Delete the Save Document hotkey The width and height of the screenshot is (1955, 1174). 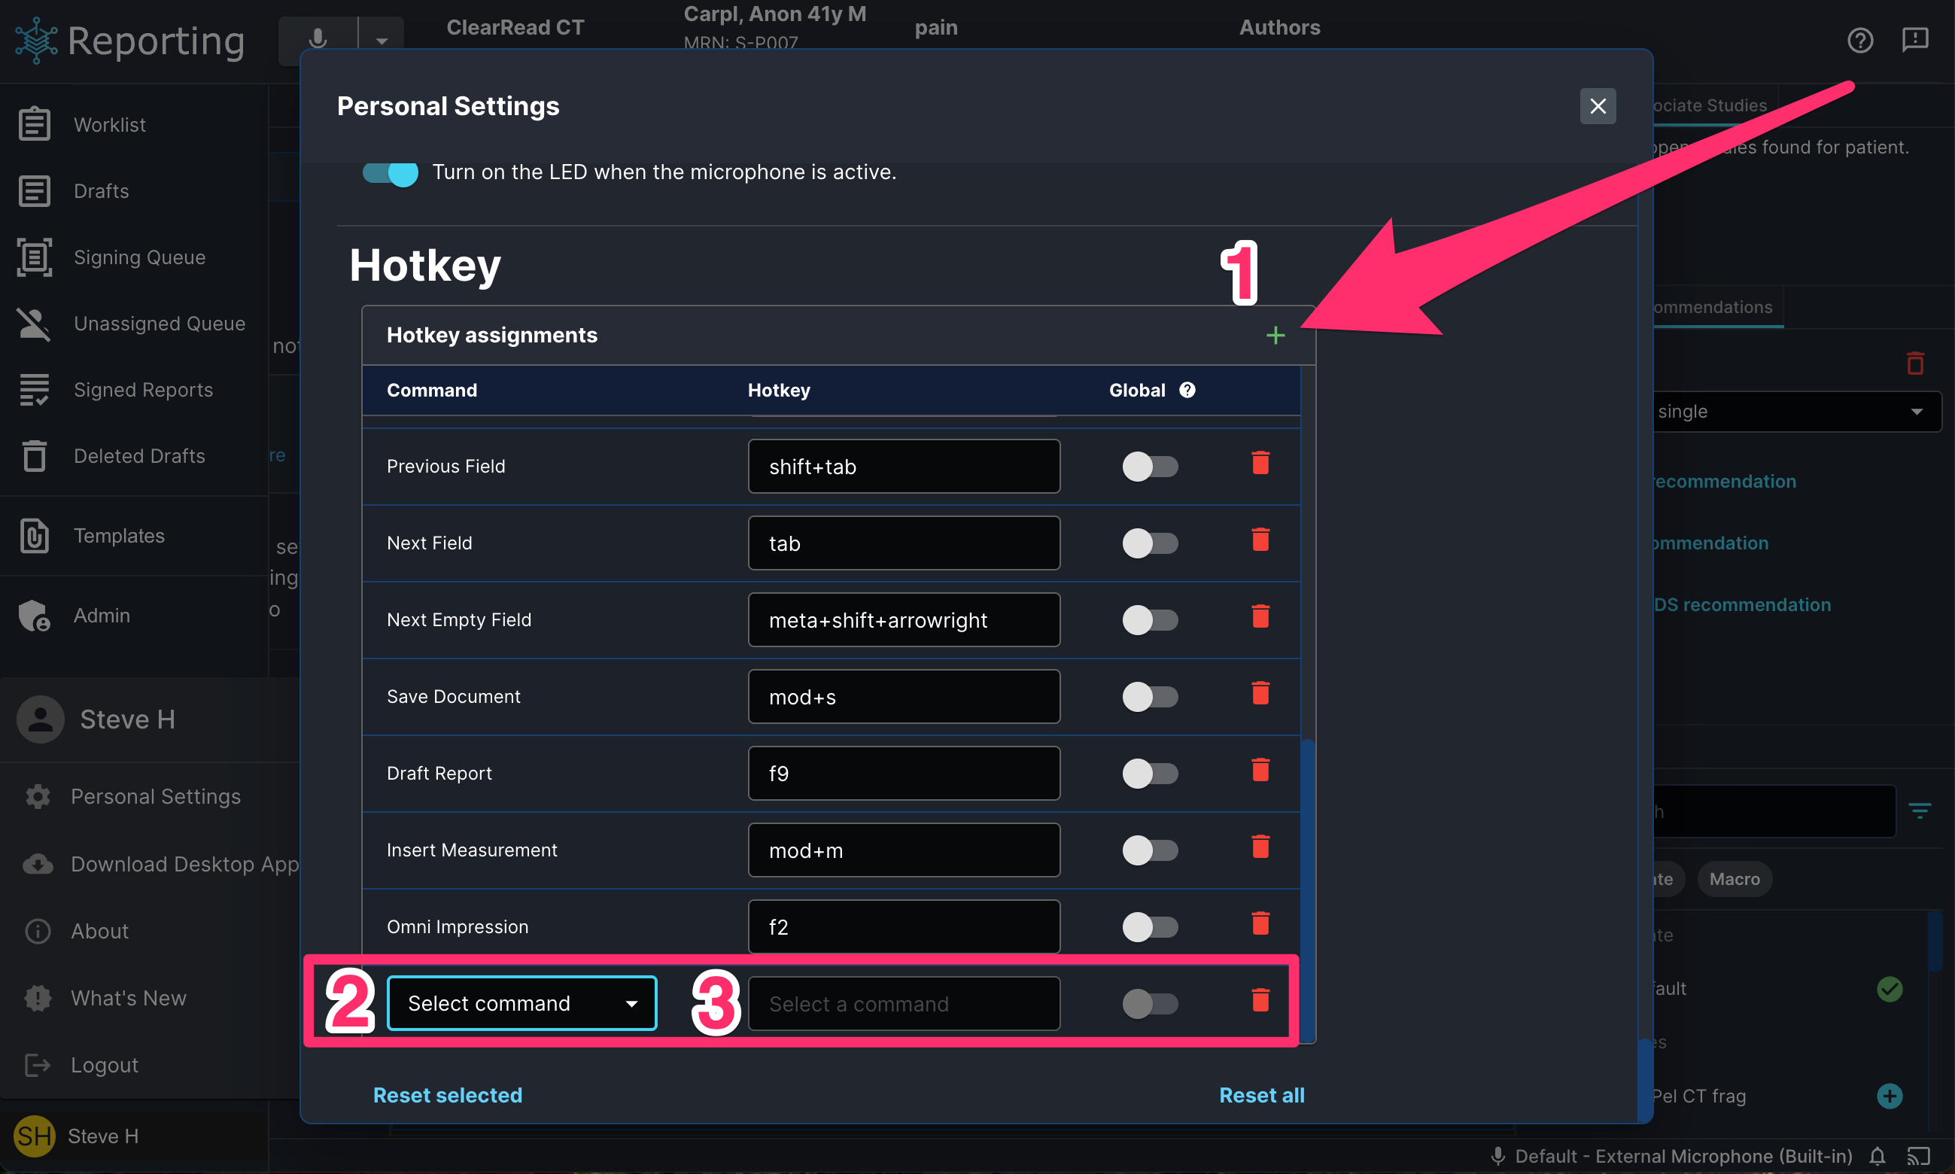[x=1260, y=694]
